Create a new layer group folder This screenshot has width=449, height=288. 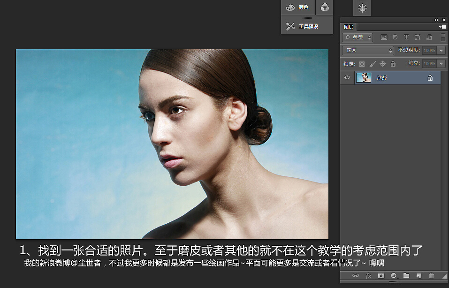[406, 275]
